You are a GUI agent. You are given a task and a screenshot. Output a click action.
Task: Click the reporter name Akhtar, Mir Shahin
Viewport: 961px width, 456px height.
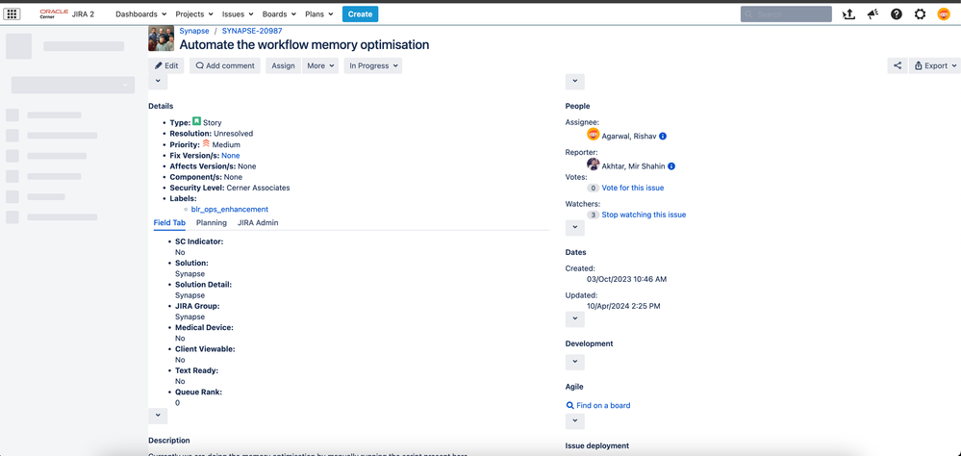point(634,165)
